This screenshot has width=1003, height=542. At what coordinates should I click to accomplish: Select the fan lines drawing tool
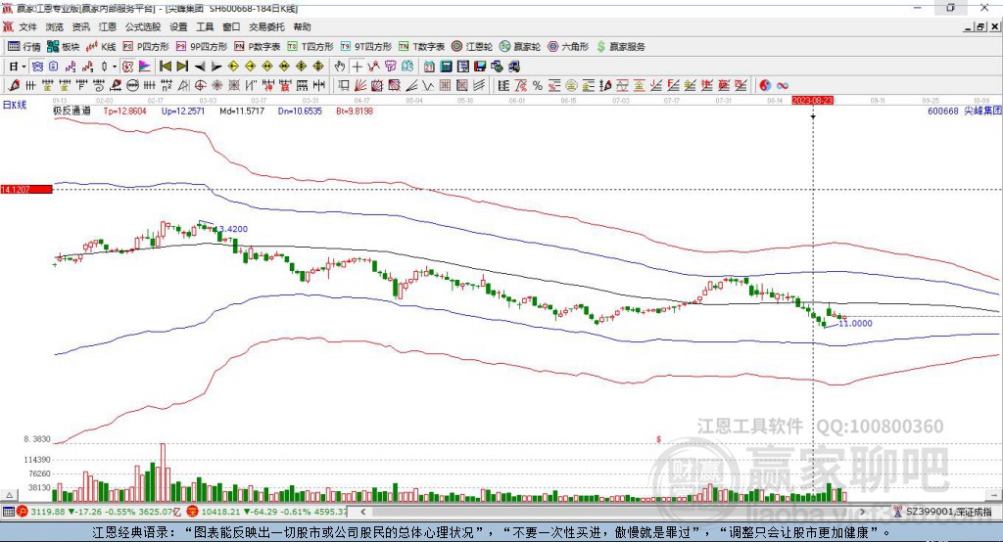[360, 86]
